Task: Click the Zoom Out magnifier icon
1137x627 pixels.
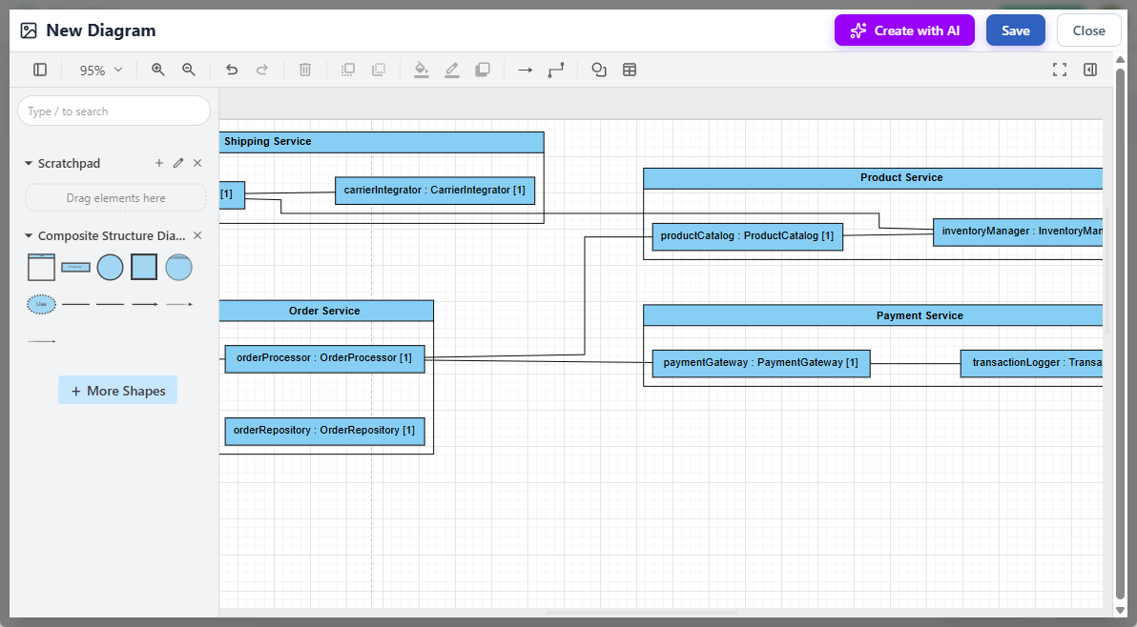Action: (188, 69)
